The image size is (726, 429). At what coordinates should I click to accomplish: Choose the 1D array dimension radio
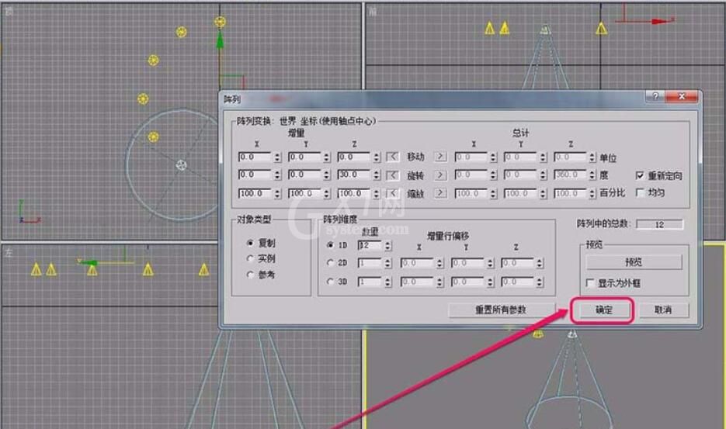pyautogui.click(x=330, y=245)
